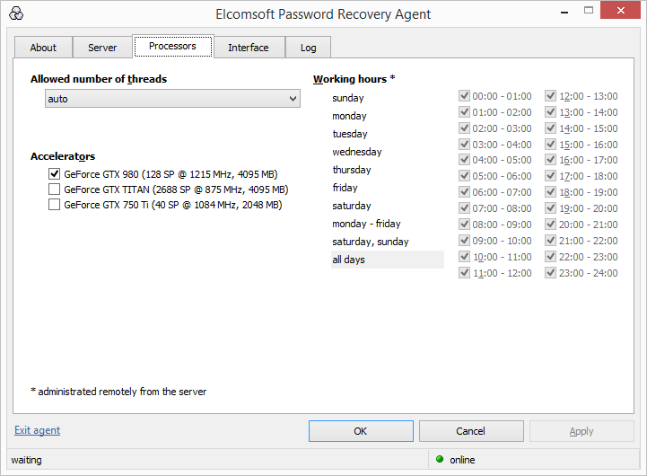Select saturday, sunday in the days list
Screen dimensions: 647x476
click(x=370, y=242)
